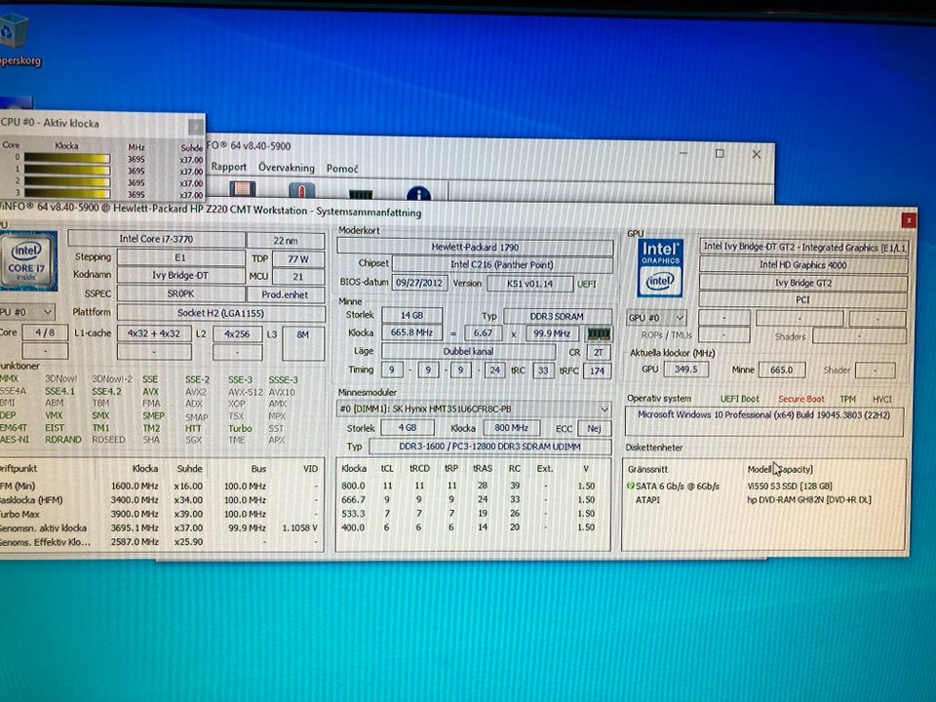Select the 3400.0 MHz base clock value
This screenshot has width=936, height=702.
tap(135, 499)
